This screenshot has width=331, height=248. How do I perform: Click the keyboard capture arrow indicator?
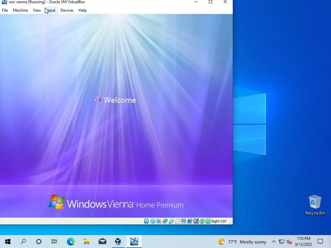tap(208, 221)
